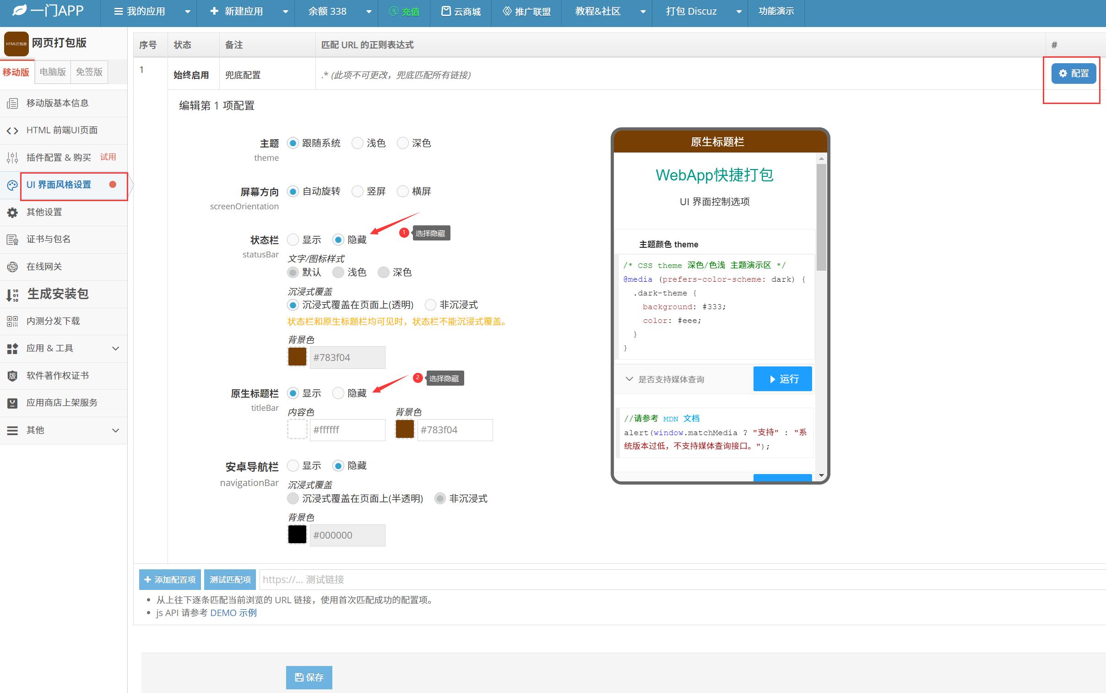Choose 跟随系统 theme radio button
1106x693 pixels.
coord(293,143)
